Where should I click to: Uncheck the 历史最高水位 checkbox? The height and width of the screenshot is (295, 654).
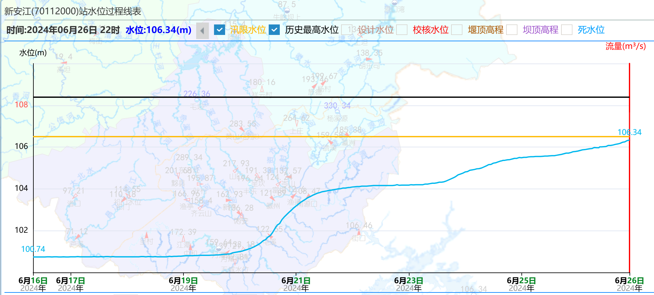tap(274, 30)
